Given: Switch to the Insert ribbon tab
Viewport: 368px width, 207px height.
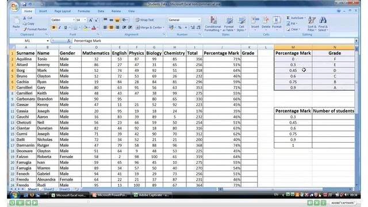Looking at the screenshot, I should click(x=43, y=11).
